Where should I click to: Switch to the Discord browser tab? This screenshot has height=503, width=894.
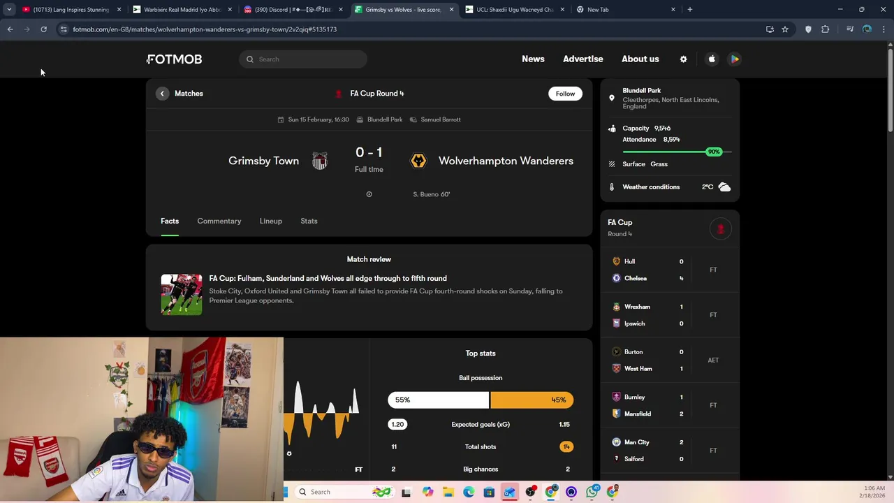click(293, 10)
